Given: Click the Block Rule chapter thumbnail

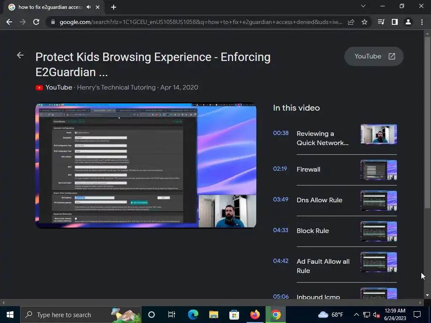Looking at the screenshot, I should click(x=379, y=232).
